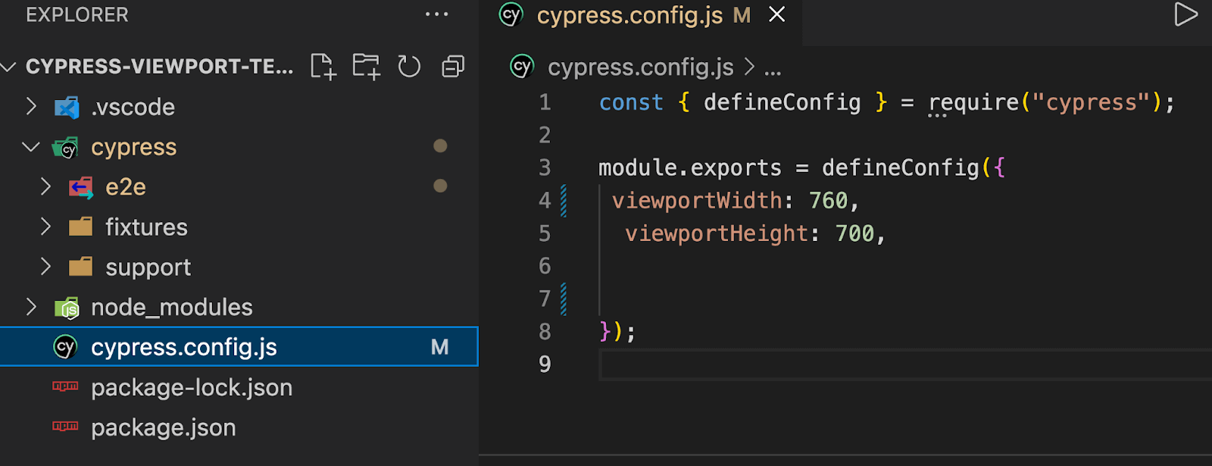Expand the e2e folder chevron
The width and height of the screenshot is (1212, 466).
pos(46,186)
